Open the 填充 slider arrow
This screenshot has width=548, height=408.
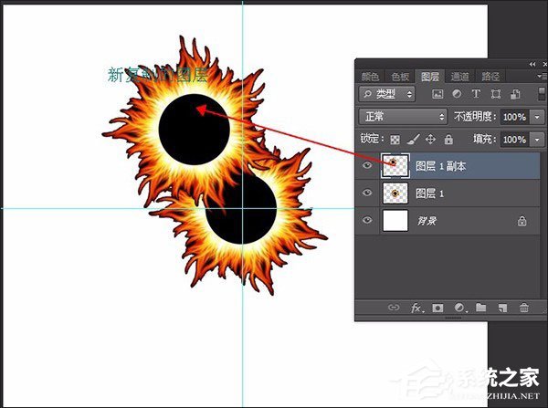(x=537, y=140)
